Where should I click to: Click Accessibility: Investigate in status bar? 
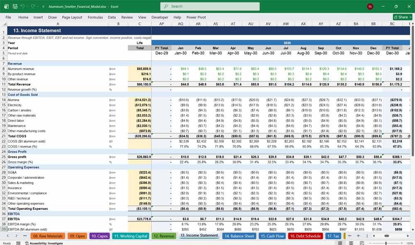44,243
